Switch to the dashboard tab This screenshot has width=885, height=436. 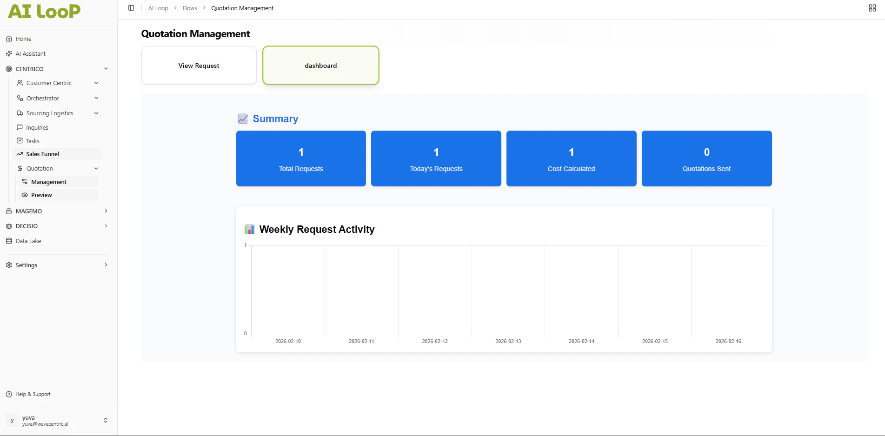pyautogui.click(x=320, y=66)
